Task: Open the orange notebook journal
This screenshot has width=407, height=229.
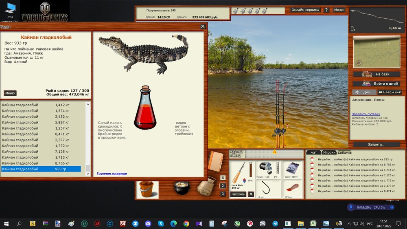Action: point(215,160)
